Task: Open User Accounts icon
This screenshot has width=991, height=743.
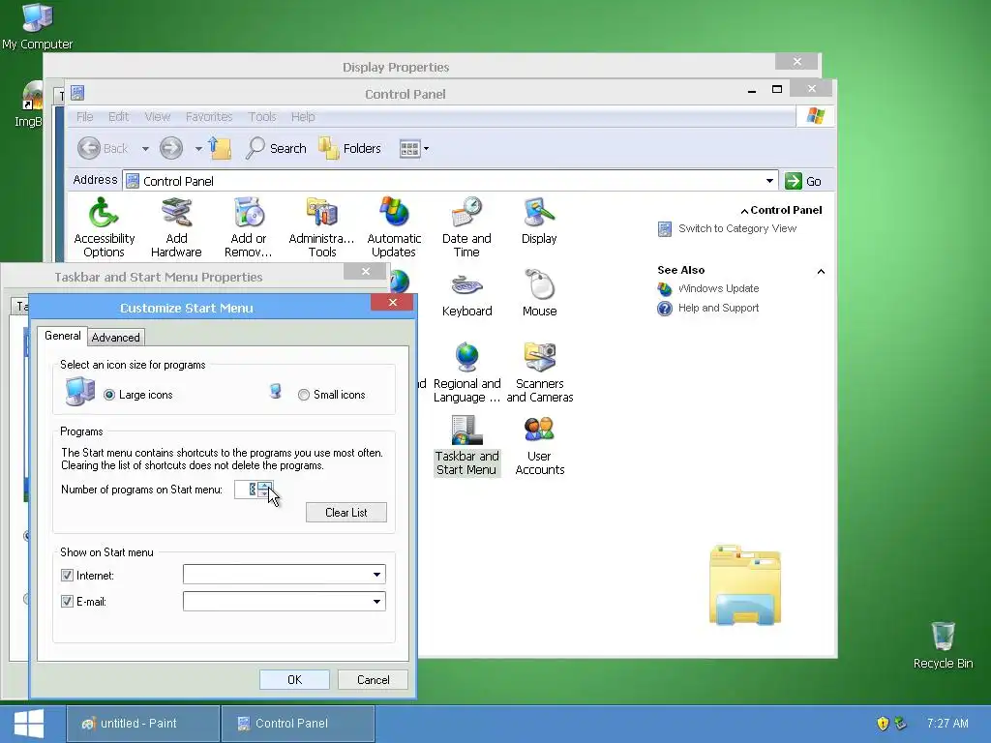Action: click(x=540, y=445)
